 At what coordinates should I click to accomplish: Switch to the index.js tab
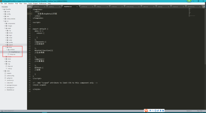point(99,6)
